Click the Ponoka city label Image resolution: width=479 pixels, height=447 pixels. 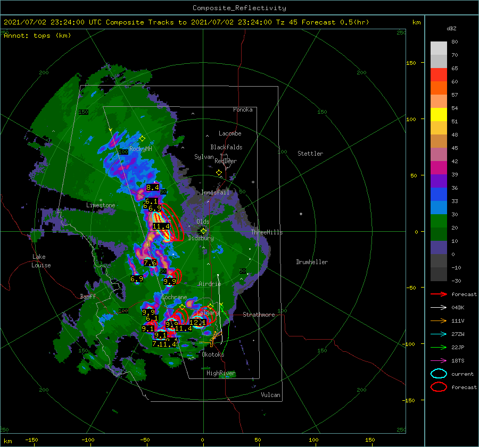coord(243,109)
